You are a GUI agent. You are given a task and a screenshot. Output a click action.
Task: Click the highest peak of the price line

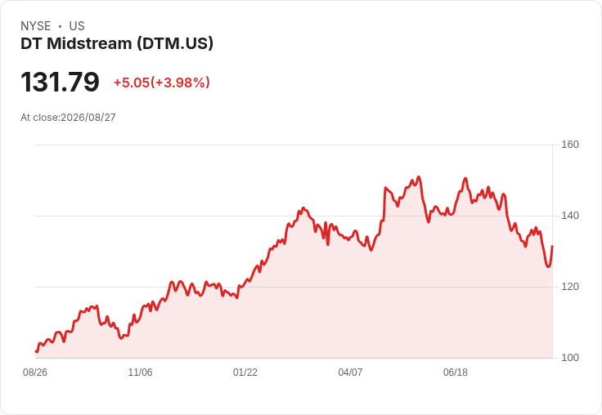tap(419, 176)
